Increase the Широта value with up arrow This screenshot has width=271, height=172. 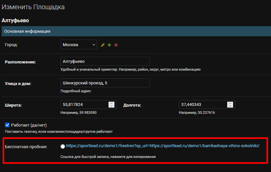point(111,103)
